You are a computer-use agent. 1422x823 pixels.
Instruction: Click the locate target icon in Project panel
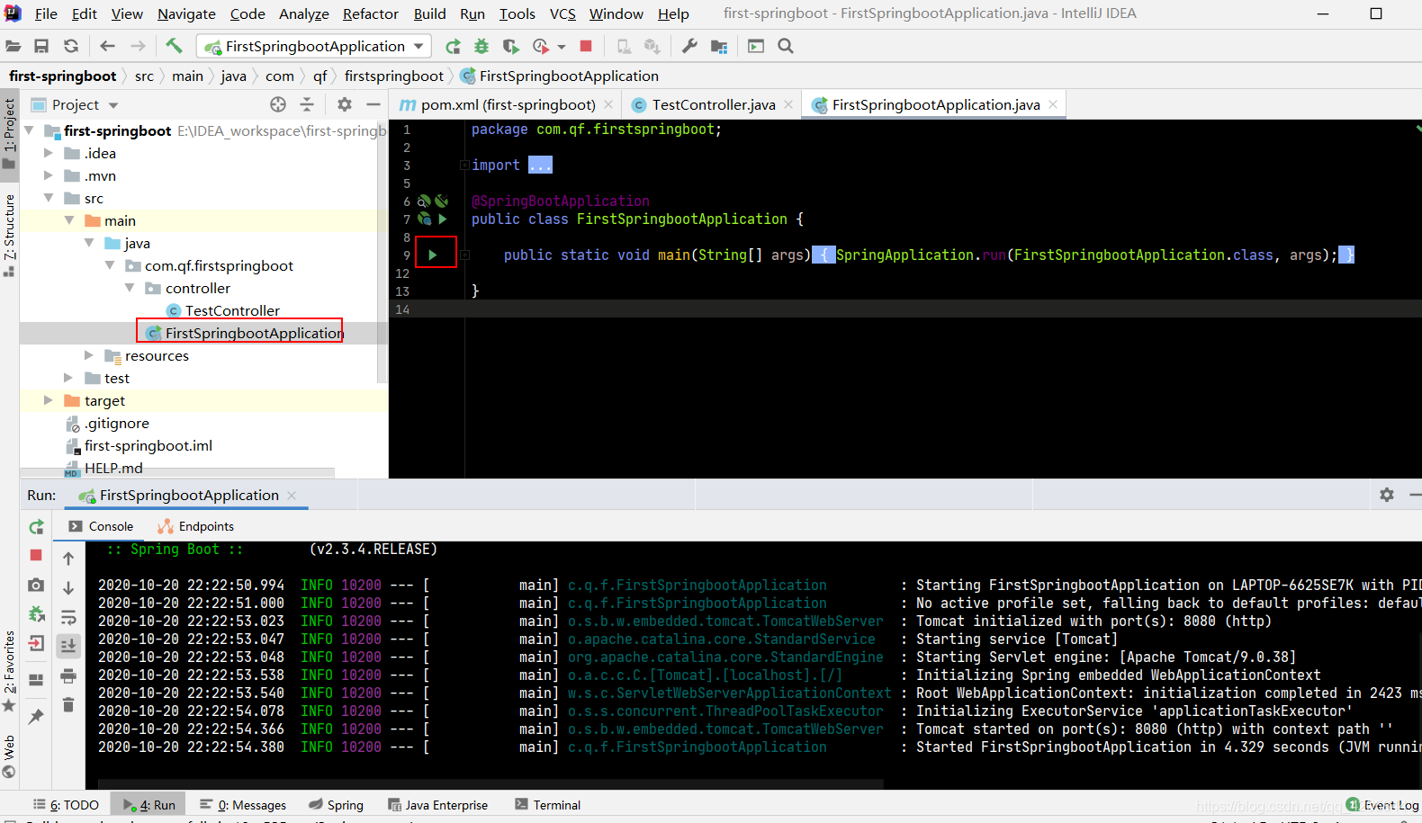coord(278,104)
